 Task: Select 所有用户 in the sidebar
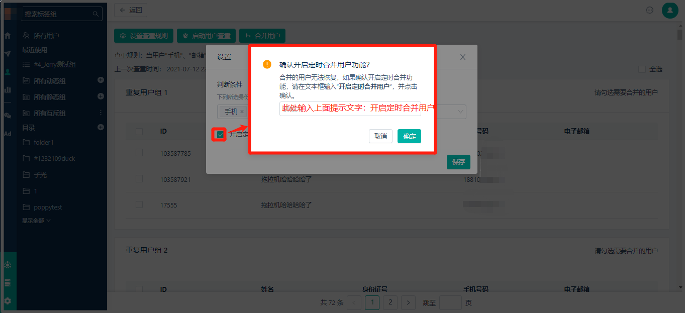41,36
